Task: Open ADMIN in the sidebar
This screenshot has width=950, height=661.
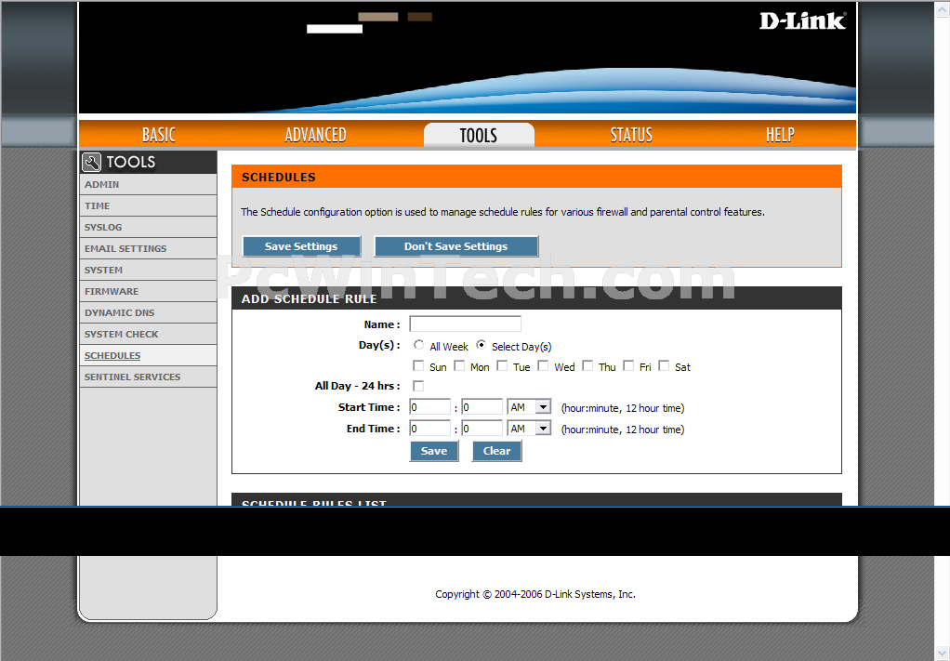Action: (x=148, y=184)
